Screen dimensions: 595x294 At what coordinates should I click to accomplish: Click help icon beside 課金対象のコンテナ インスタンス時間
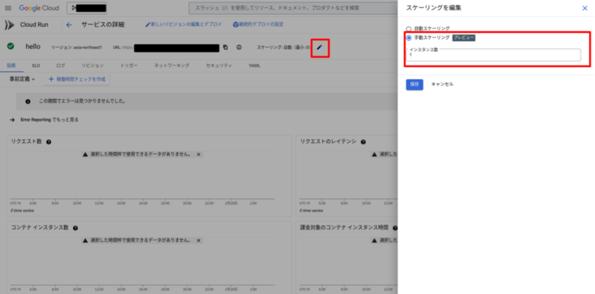(395, 228)
